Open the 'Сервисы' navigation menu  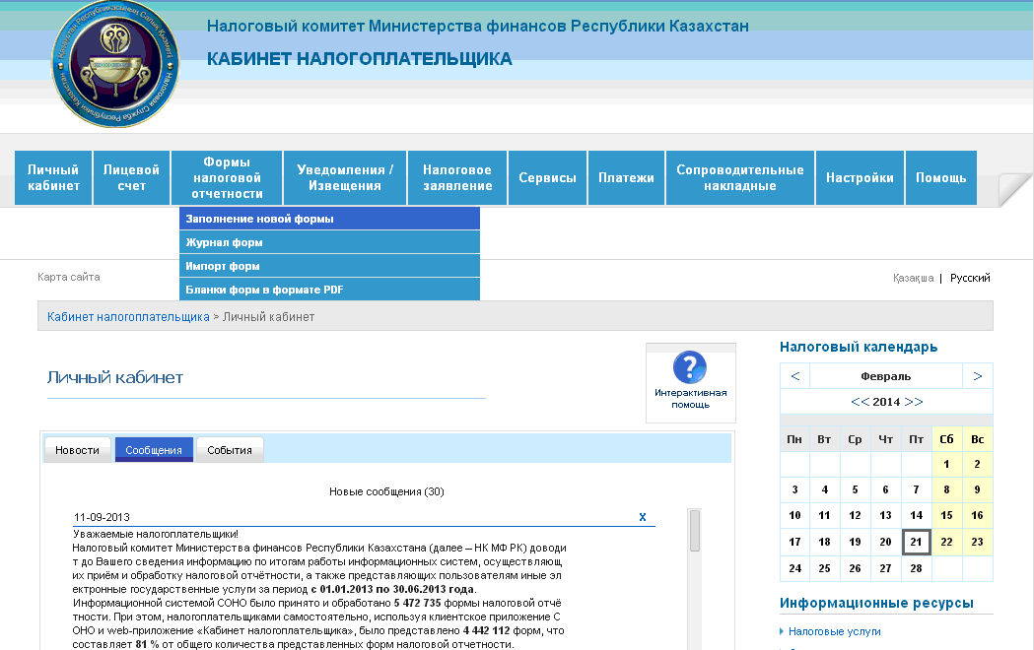point(547,178)
